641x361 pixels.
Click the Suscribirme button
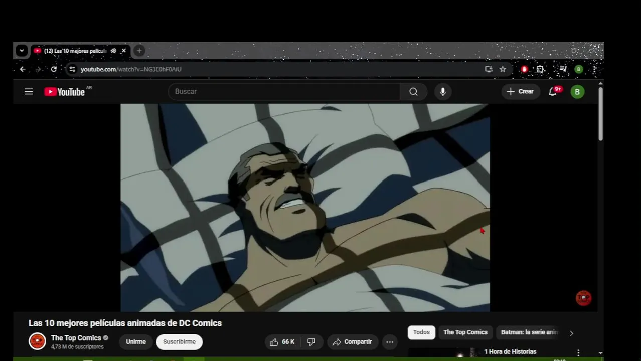(x=179, y=342)
